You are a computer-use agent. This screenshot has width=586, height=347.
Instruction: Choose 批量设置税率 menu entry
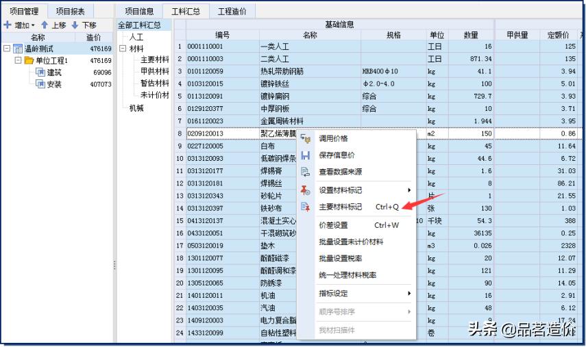357,259
